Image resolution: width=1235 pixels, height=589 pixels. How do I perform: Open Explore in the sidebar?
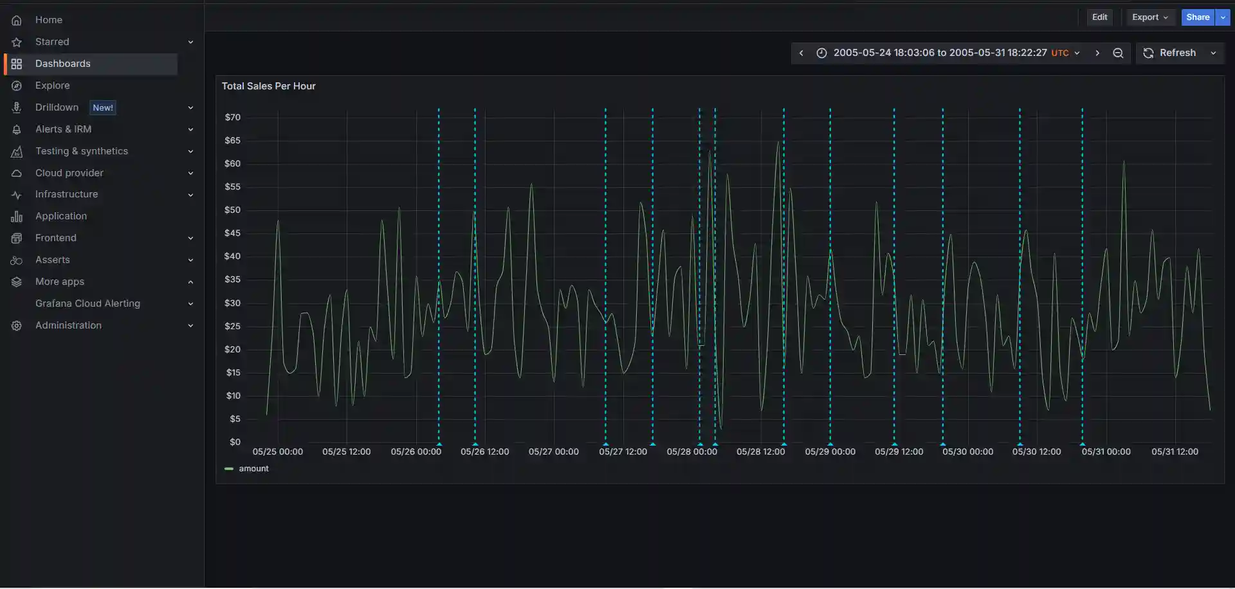[x=53, y=86]
